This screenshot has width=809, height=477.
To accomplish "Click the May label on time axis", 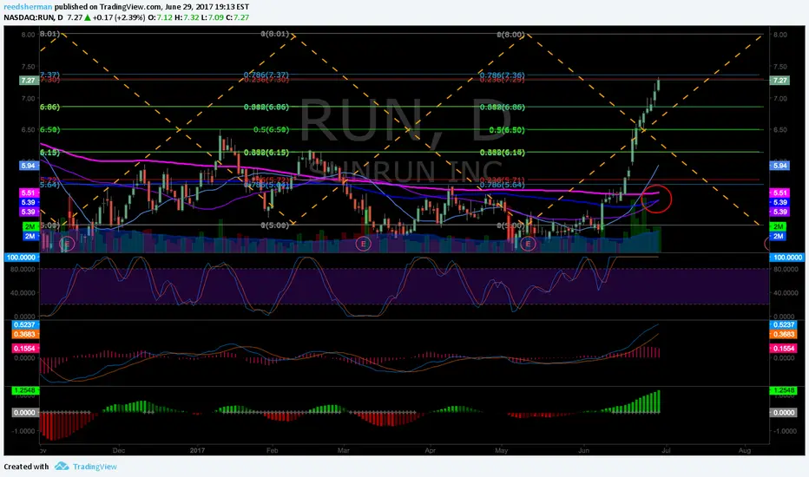I will [x=502, y=450].
